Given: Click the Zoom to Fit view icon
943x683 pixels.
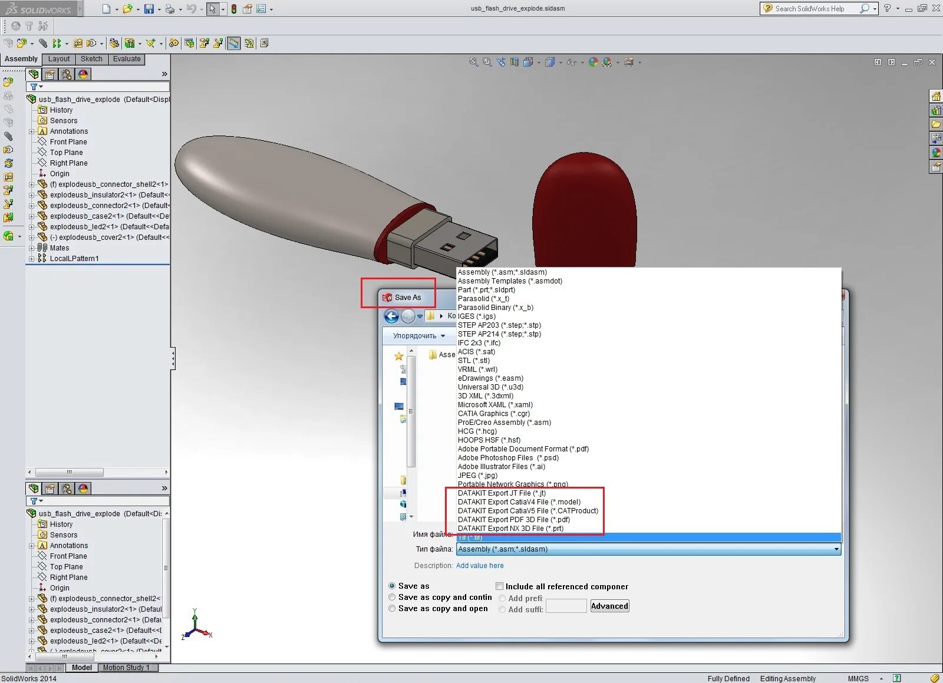Looking at the screenshot, I should 473,62.
